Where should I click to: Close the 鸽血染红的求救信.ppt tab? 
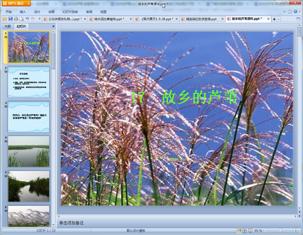(x=223, y=19)
